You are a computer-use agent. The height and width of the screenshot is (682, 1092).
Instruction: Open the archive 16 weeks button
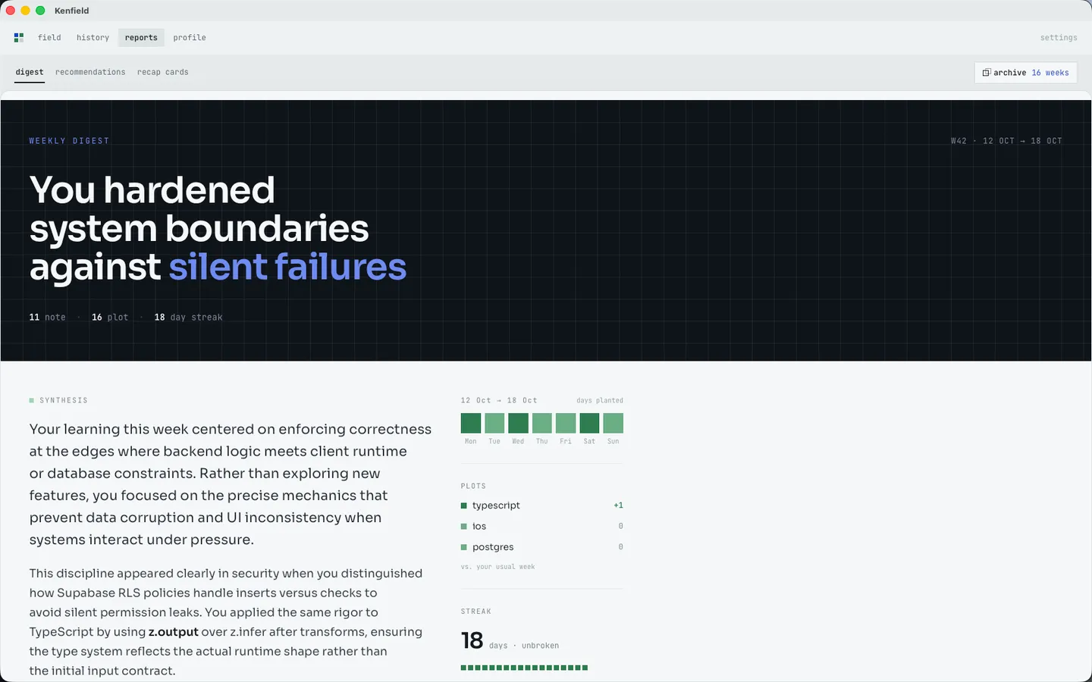[1025, 73]
